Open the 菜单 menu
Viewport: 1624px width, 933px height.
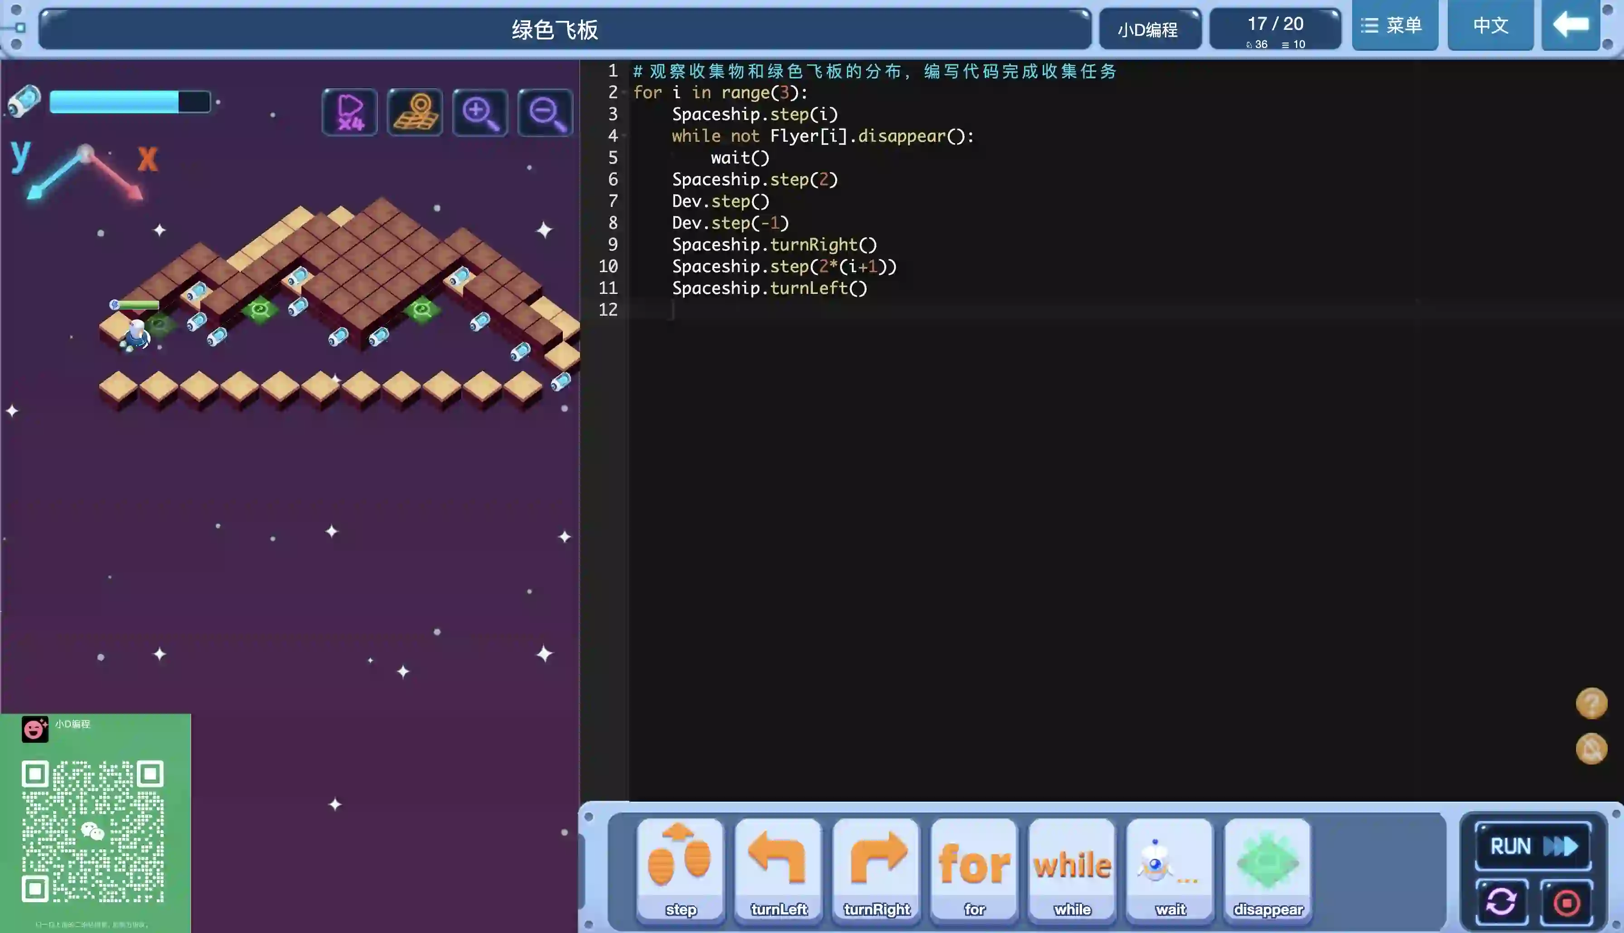[x=1394, y=26]
